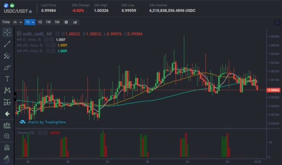282x165 pixels.
Task: Open chart settings gear
Action: tap(66, 22)
